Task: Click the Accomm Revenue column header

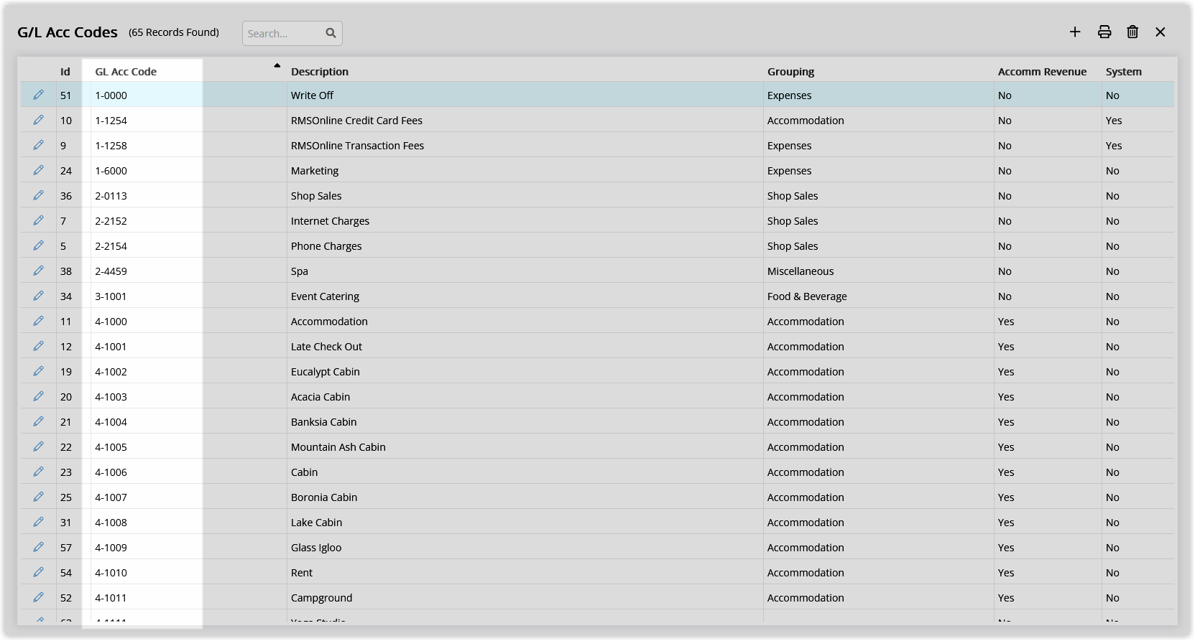Action: coord(1041,72)
